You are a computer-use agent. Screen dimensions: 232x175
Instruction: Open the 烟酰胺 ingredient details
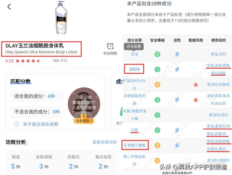(134, 69)
